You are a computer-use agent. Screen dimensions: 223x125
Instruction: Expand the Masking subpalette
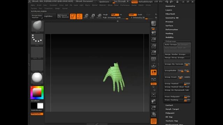tap(169, 33)
